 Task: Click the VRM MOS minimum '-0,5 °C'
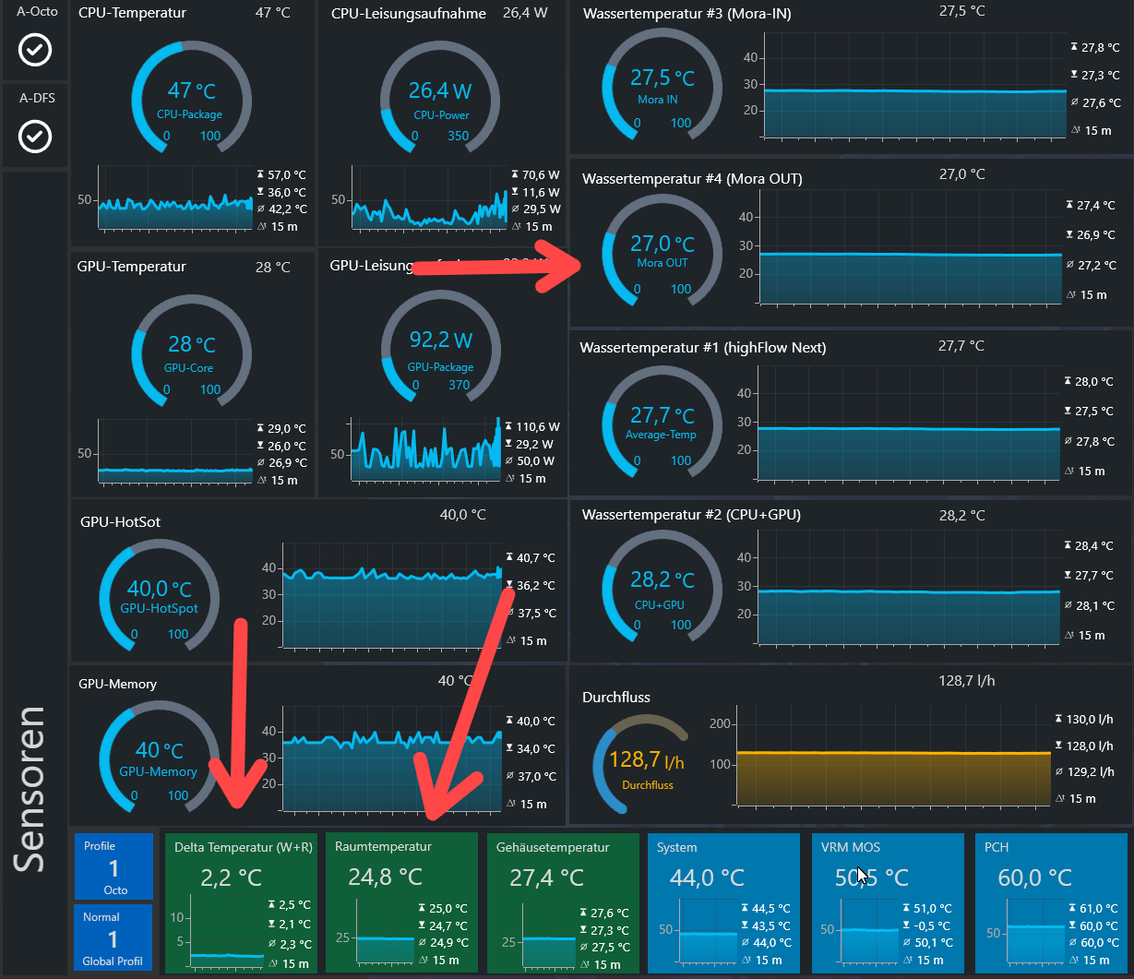[930, 926]
